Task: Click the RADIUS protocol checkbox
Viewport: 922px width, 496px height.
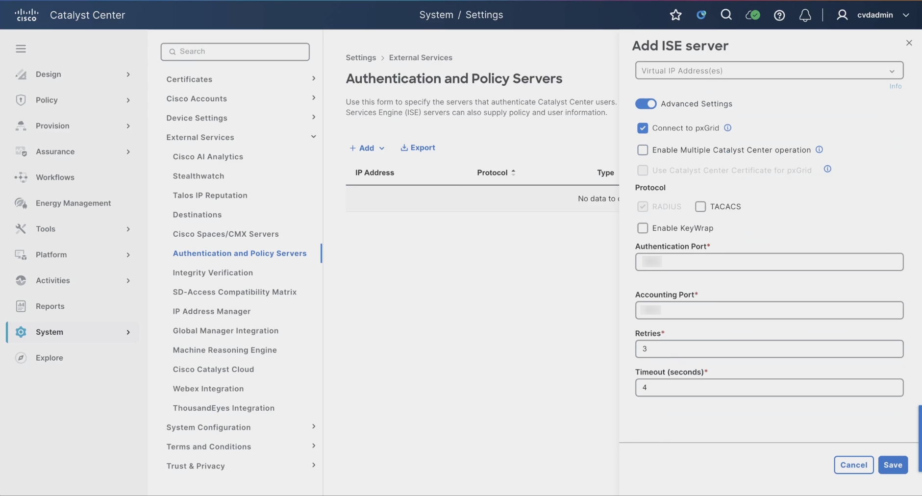Action: [x=643, y=206]
